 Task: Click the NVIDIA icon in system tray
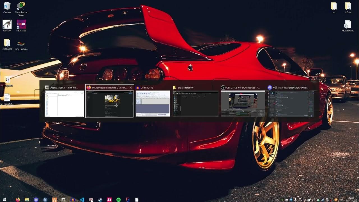(x=282, y=199)
